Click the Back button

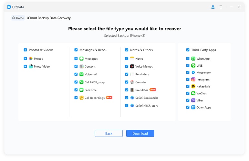109,133
